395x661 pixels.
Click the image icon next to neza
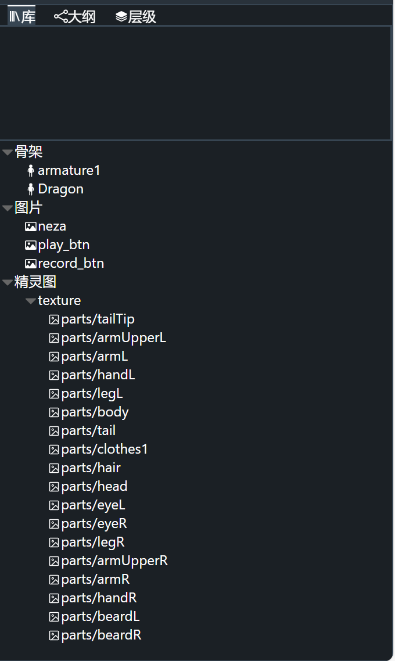[30, 227]
